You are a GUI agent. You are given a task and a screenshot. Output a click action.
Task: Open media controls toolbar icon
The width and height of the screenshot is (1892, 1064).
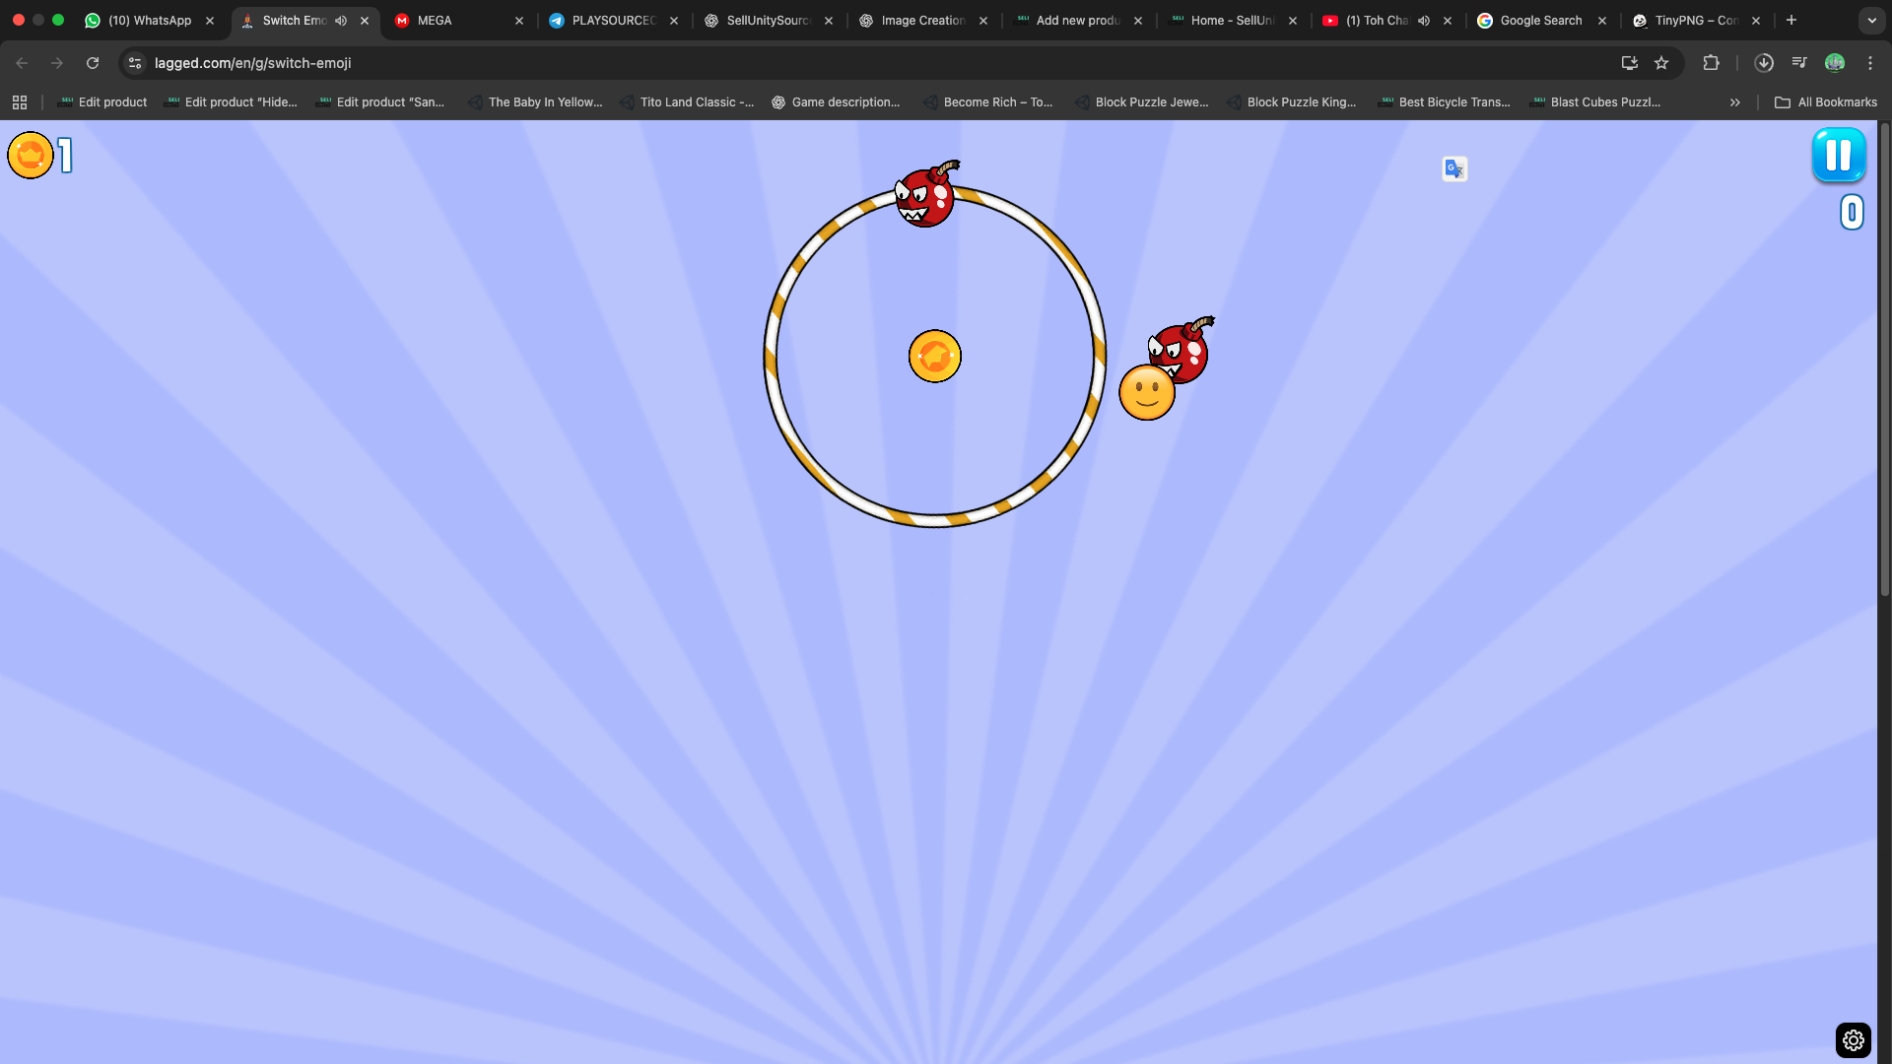1799,63
